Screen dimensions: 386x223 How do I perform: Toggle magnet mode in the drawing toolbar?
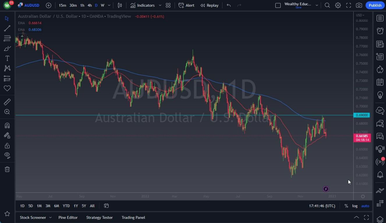[7, 125]
